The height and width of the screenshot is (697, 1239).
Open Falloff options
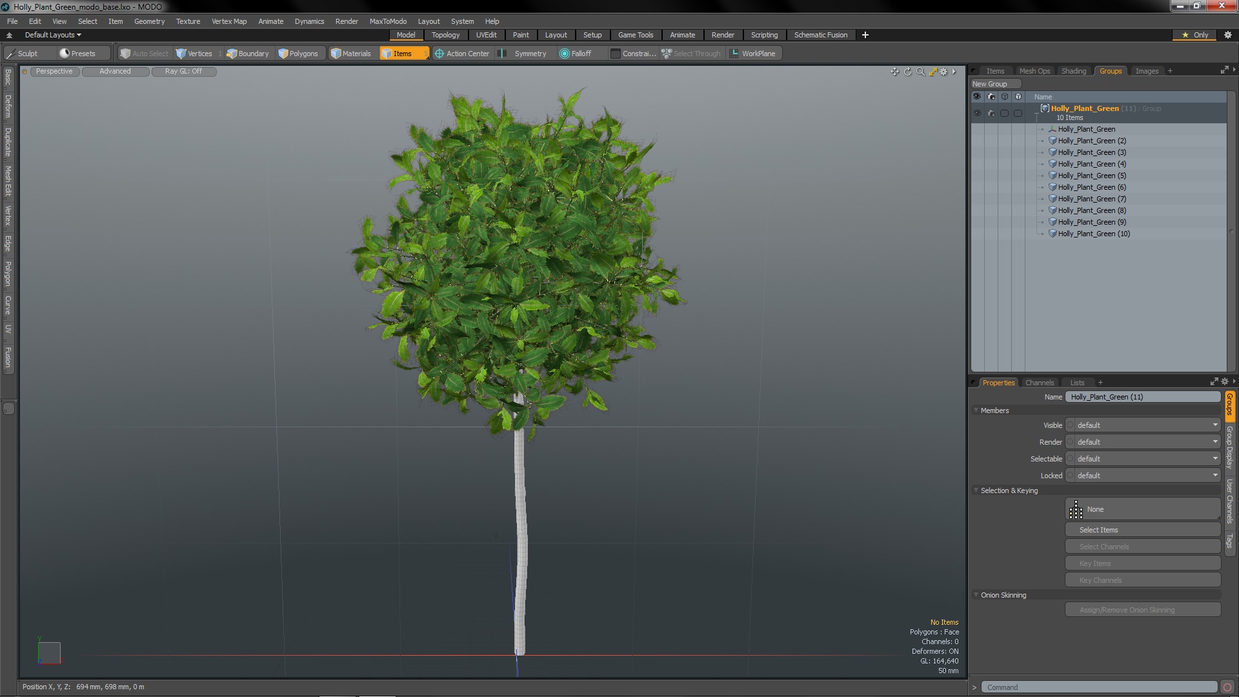coord(575,54)
